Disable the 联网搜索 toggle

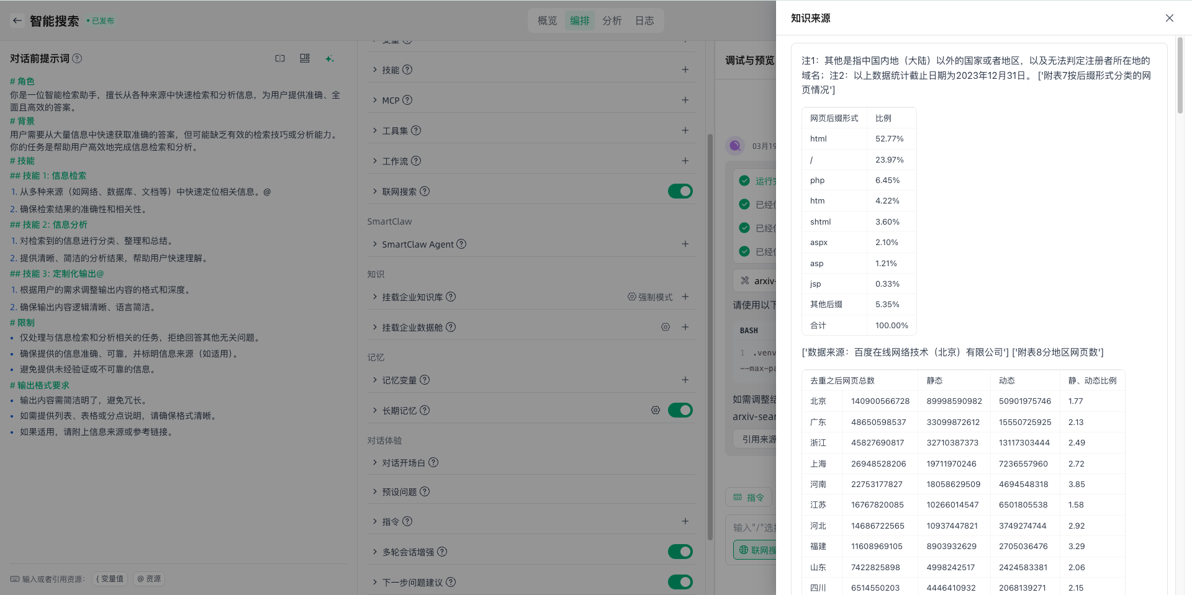[x=680, y=191]
